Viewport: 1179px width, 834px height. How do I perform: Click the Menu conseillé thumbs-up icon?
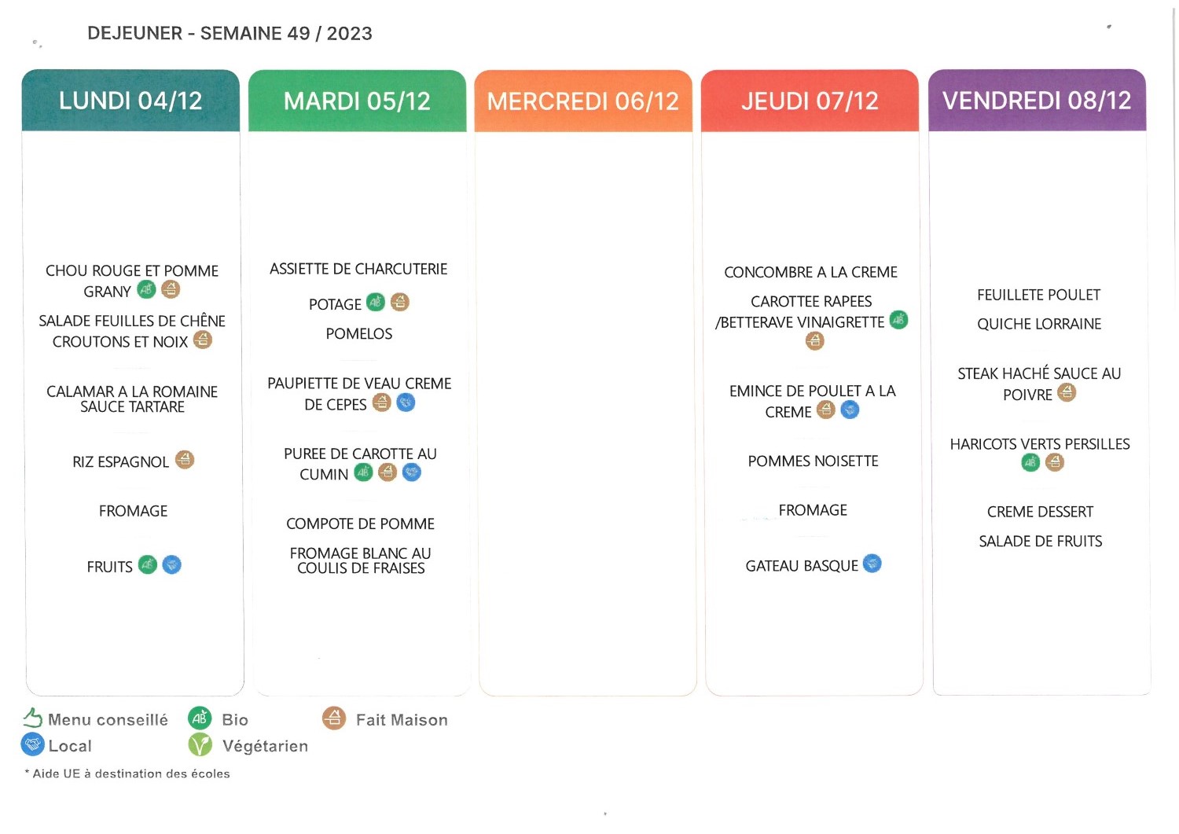click(32, 718)
